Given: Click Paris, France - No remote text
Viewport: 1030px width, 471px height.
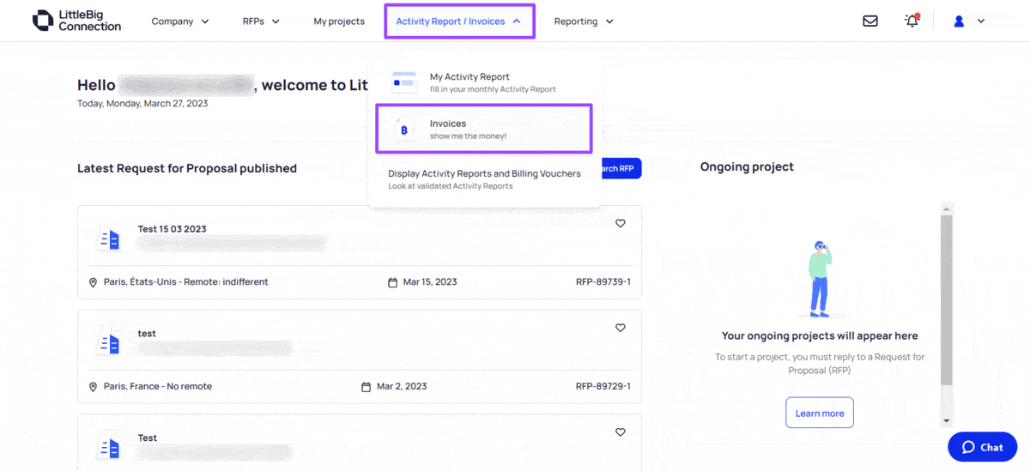Looking at the screenshot, I should coord(158,386).
